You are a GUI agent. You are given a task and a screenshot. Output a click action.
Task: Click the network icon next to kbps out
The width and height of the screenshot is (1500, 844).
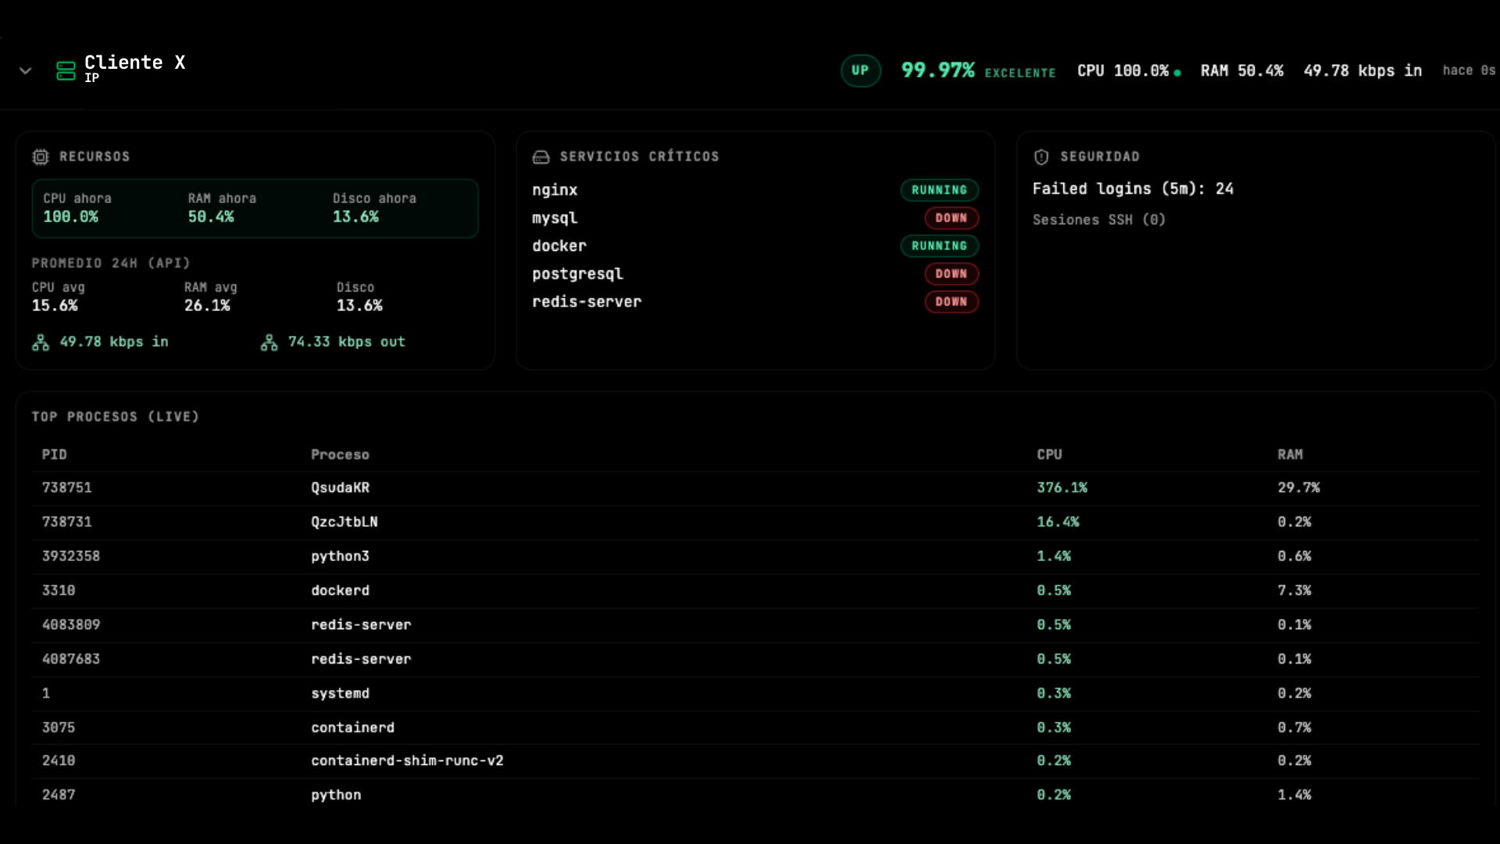(269, 342)
